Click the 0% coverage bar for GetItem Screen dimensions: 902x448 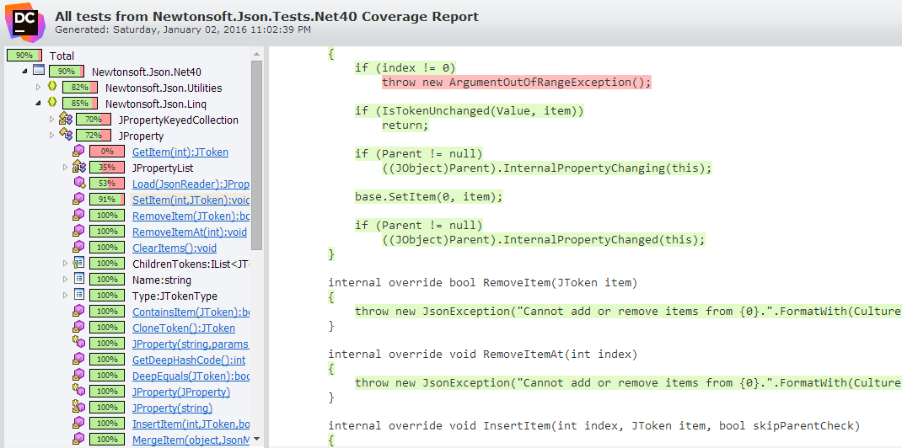click(x=106, y=152)
